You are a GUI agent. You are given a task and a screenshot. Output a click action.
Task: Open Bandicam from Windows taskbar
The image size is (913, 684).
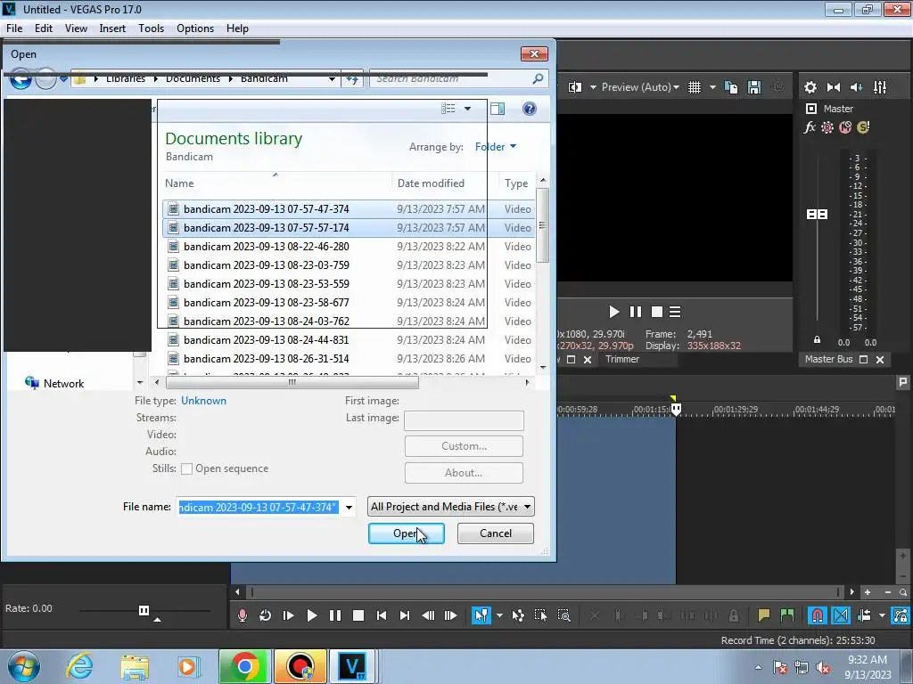coord(300,666)
